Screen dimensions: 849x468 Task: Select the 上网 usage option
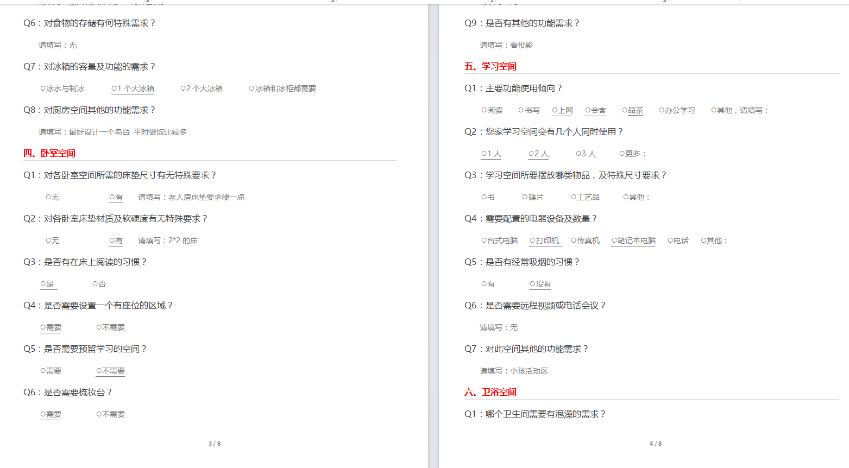coord(562,110)
